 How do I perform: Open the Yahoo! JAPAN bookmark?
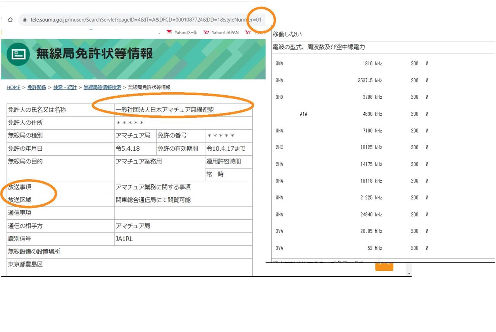click(221, 33)
